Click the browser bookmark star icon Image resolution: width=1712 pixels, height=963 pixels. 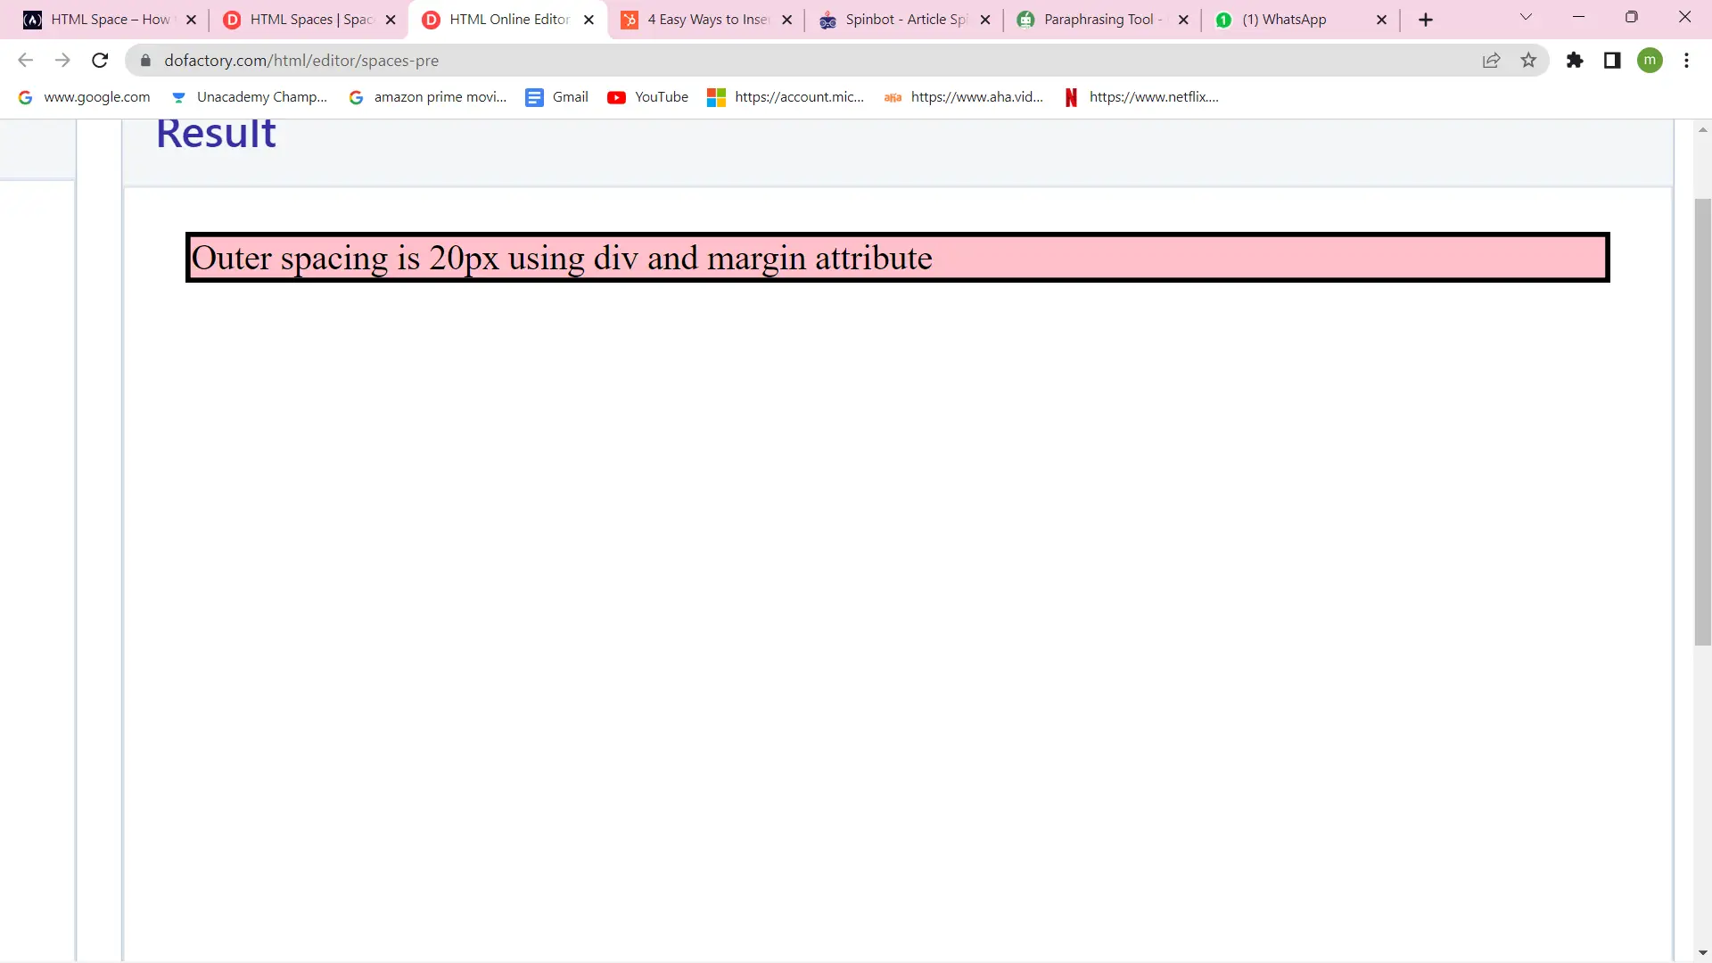click(1528, 60)
